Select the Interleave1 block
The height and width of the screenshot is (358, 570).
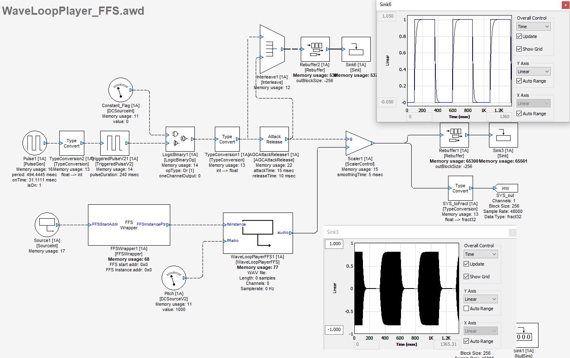[x=272, y=49]
